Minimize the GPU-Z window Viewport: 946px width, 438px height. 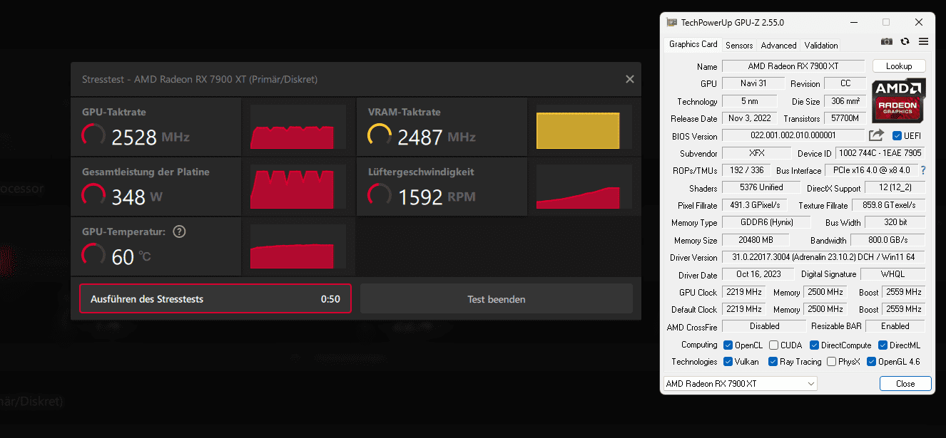(853, 23)
